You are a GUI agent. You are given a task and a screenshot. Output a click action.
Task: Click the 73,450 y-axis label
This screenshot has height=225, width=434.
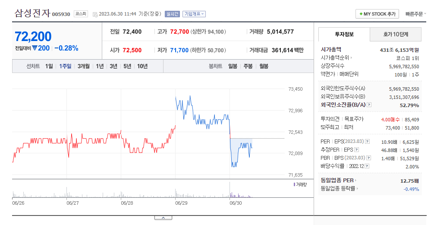pyautogui.click(x=296, y=89)
